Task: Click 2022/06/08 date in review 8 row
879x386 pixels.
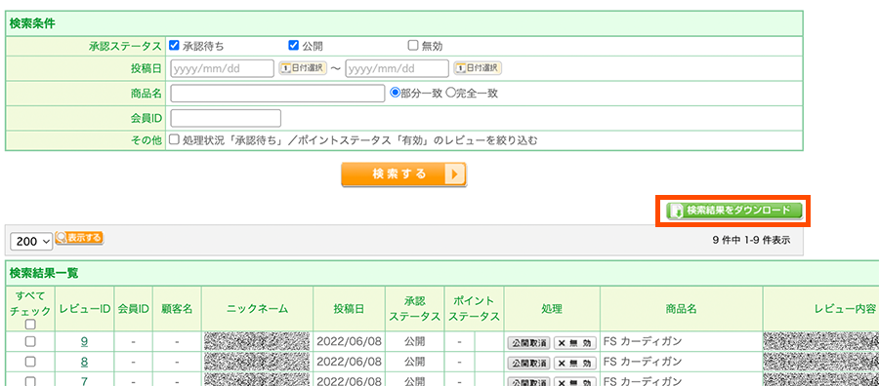Action: [350, 362]
